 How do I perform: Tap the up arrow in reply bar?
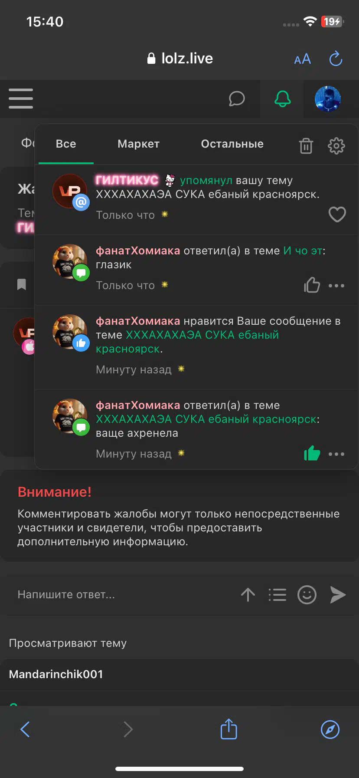tap(248, 594)
